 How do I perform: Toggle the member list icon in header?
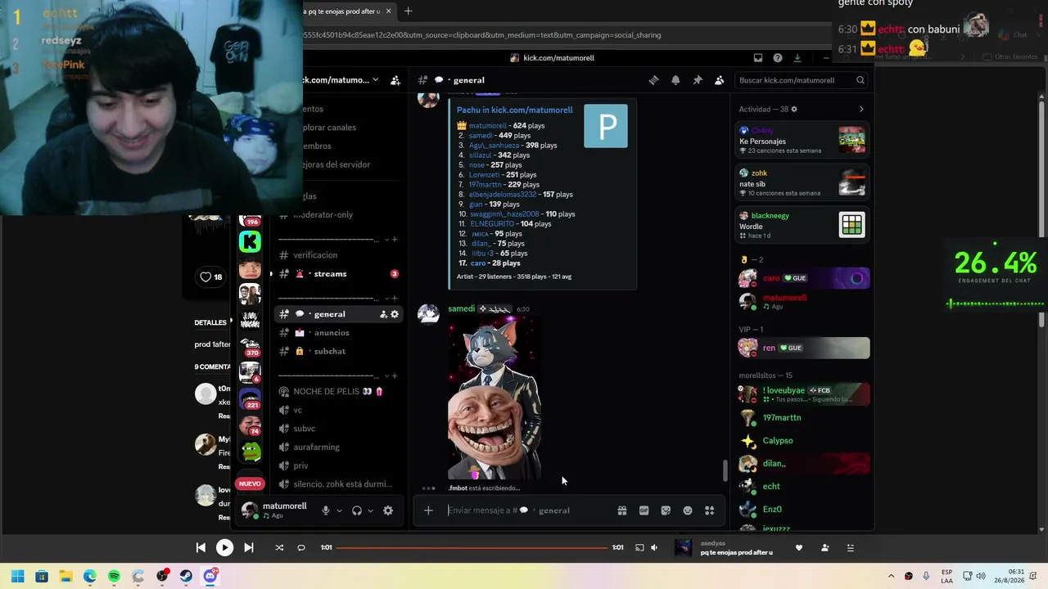point(719,80)
